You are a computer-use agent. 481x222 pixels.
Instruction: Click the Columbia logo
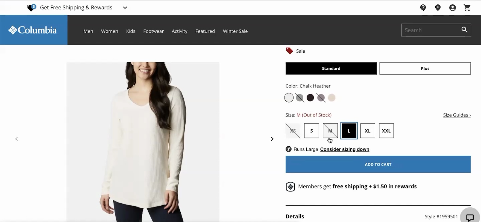click(33, 30)
